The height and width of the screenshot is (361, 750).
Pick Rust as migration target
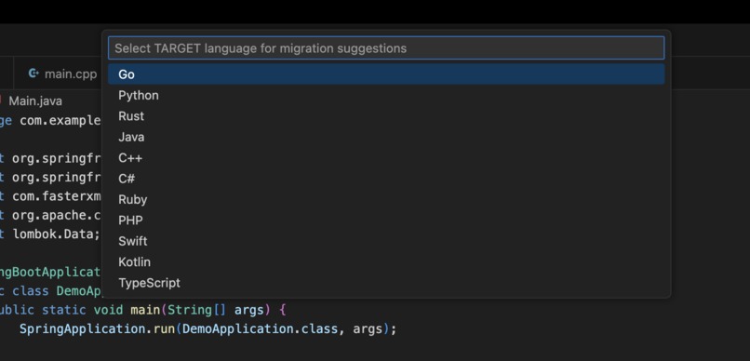(386, 116)
